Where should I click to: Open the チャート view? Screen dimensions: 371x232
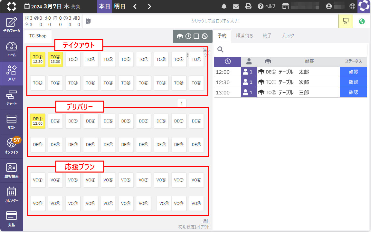click(x=11, y=98)
